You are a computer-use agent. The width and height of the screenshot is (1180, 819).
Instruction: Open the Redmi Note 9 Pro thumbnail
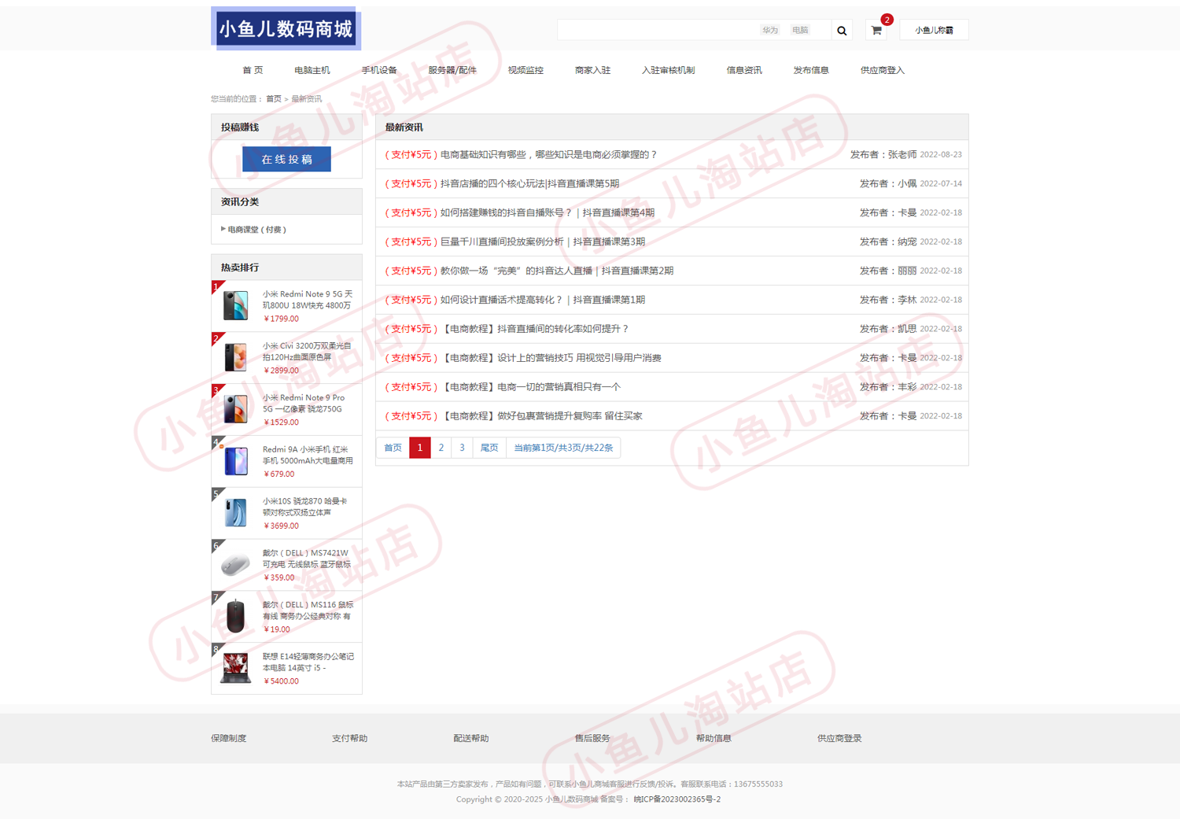tap(235, 409)
